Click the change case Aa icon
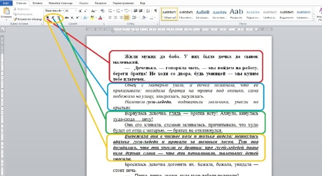The width and height of the screenshot is (322, 176). click(x=93, y=11)
